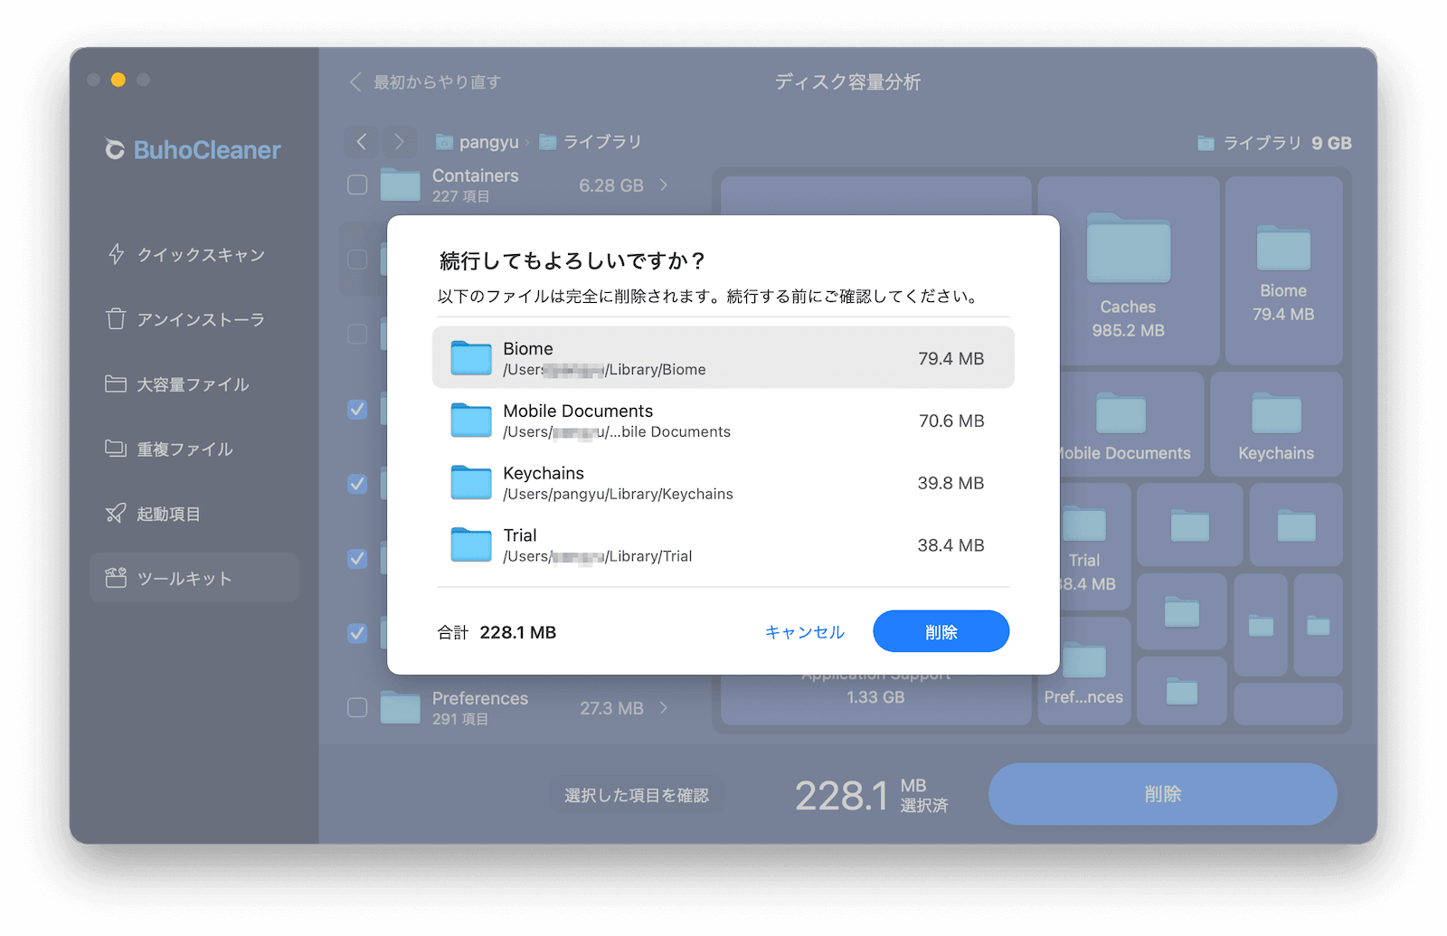Click the Biome 79.4 MB treemap tile
Image resolution: width=1447 pixels, height=936 pixels.
(1283, 271)
